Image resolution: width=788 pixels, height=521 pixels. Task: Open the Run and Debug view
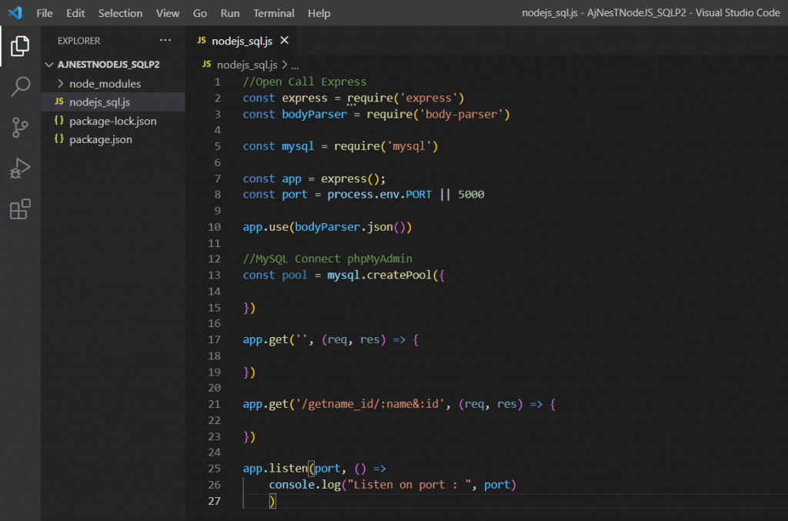click(x=20, y=169)
